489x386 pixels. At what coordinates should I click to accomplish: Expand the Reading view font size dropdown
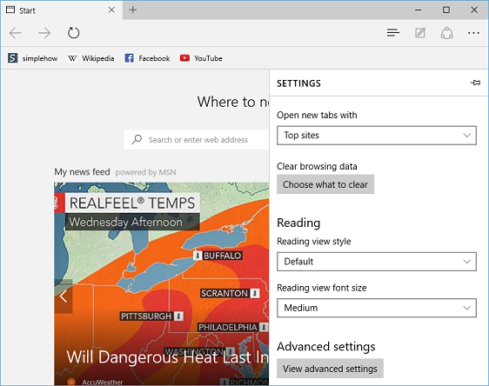coord(377,308)
